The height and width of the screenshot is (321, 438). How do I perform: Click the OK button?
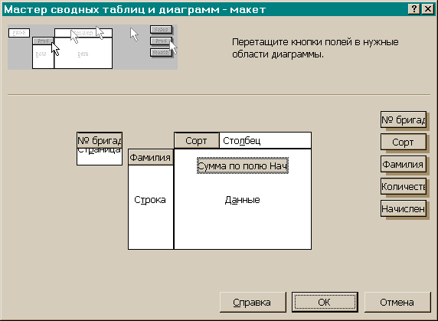(325, 302)
